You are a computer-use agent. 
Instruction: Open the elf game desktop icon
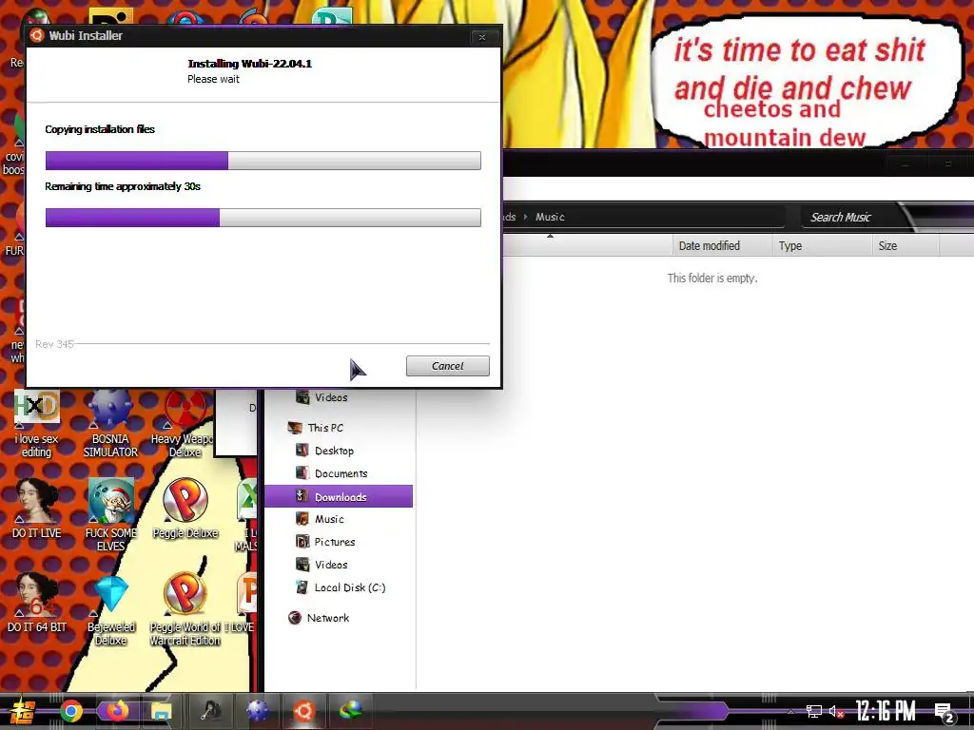[110, 514]
